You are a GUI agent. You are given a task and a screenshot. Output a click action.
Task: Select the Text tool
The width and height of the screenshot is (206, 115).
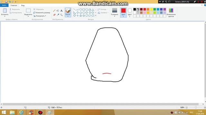(61, 11)
